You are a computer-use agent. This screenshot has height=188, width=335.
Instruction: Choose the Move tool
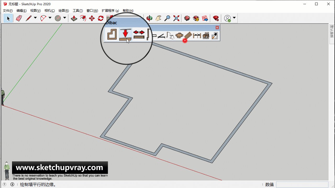pyautogui.click(x=92, y=18)
